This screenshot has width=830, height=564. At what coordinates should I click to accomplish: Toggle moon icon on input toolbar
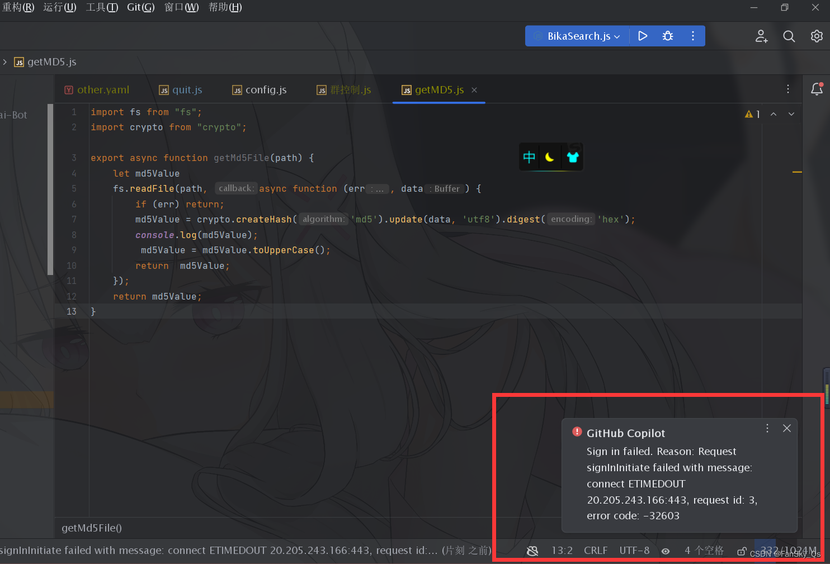550,157
